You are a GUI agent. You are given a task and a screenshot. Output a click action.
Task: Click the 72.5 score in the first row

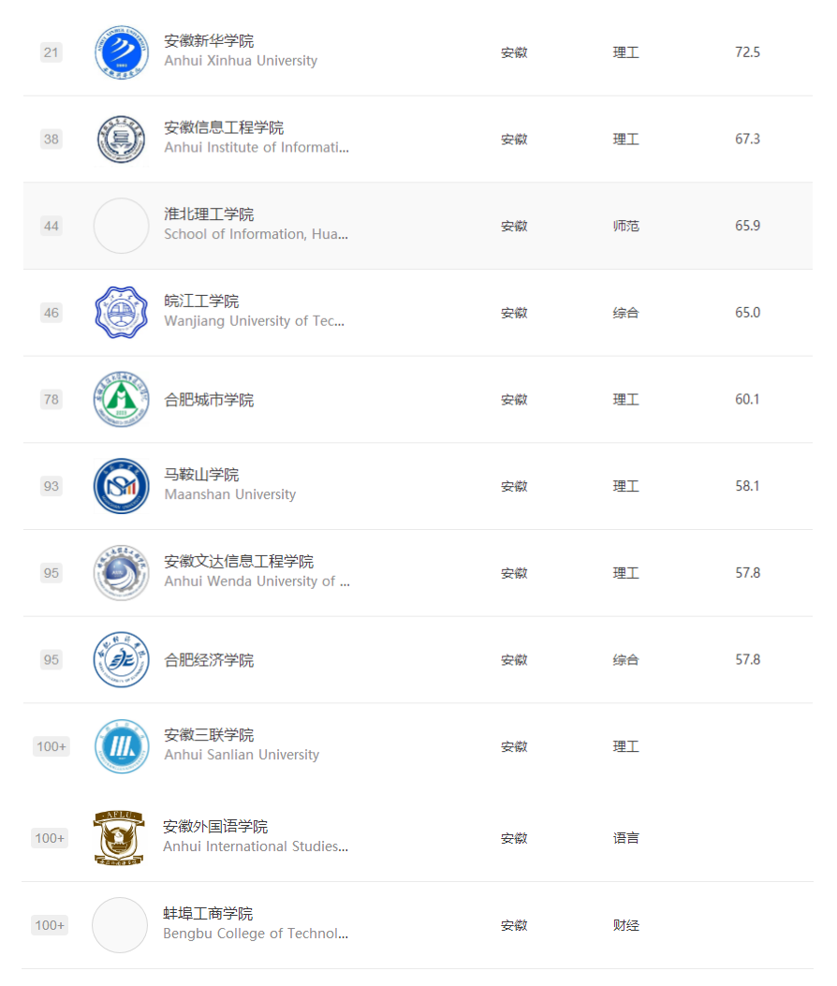click(x=747, y=52)
